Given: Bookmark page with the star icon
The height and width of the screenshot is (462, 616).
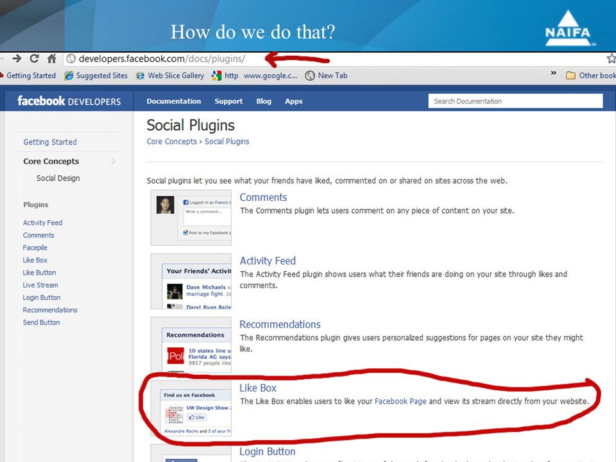Looking at the screenshot, I should [x=612, y=59].
